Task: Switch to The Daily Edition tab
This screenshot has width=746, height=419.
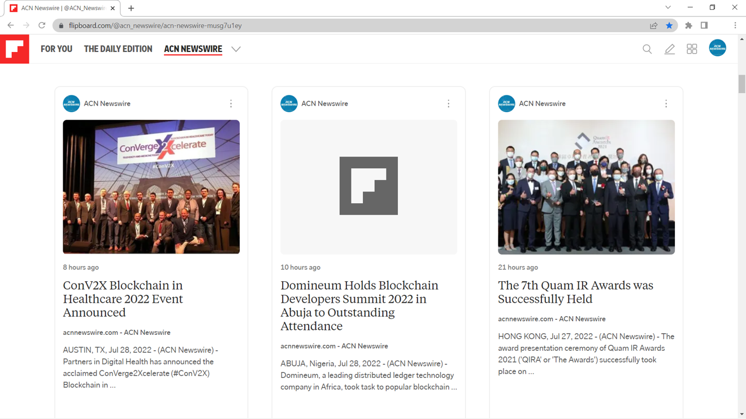Action: 118,49
